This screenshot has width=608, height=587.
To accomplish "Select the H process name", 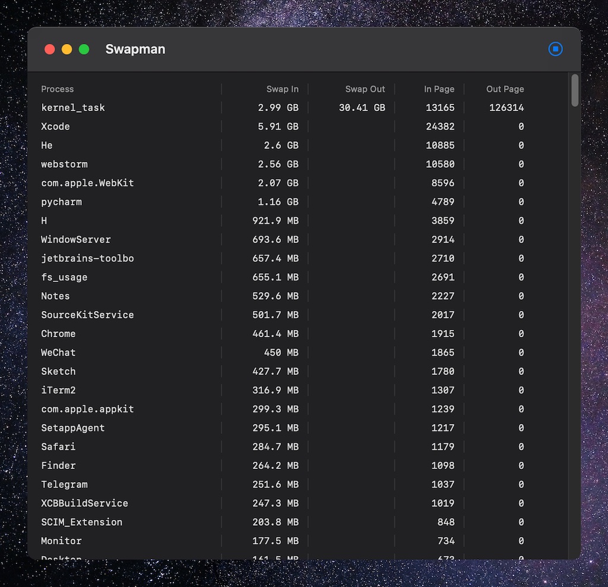I will tap(44, 221).
